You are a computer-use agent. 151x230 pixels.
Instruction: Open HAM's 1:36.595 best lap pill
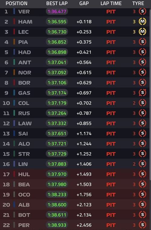[57, 22]
